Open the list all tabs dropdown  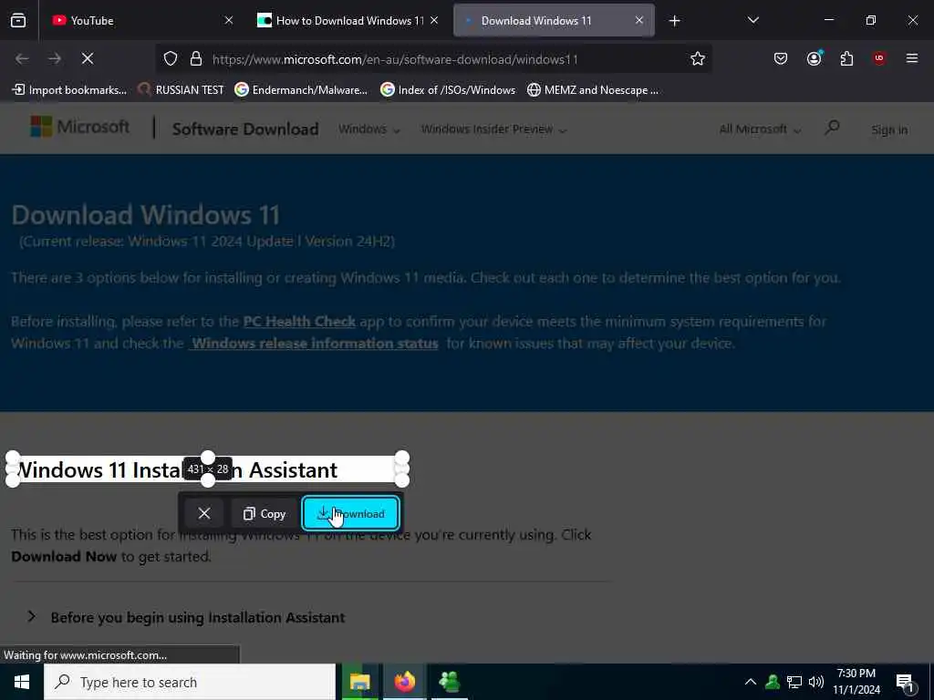(752, 20)
